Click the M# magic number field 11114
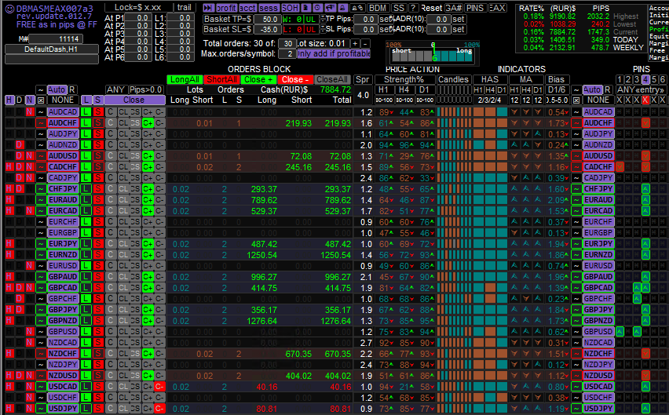The width and height of the screenshot is (669, 415). [x=57, y=38]
